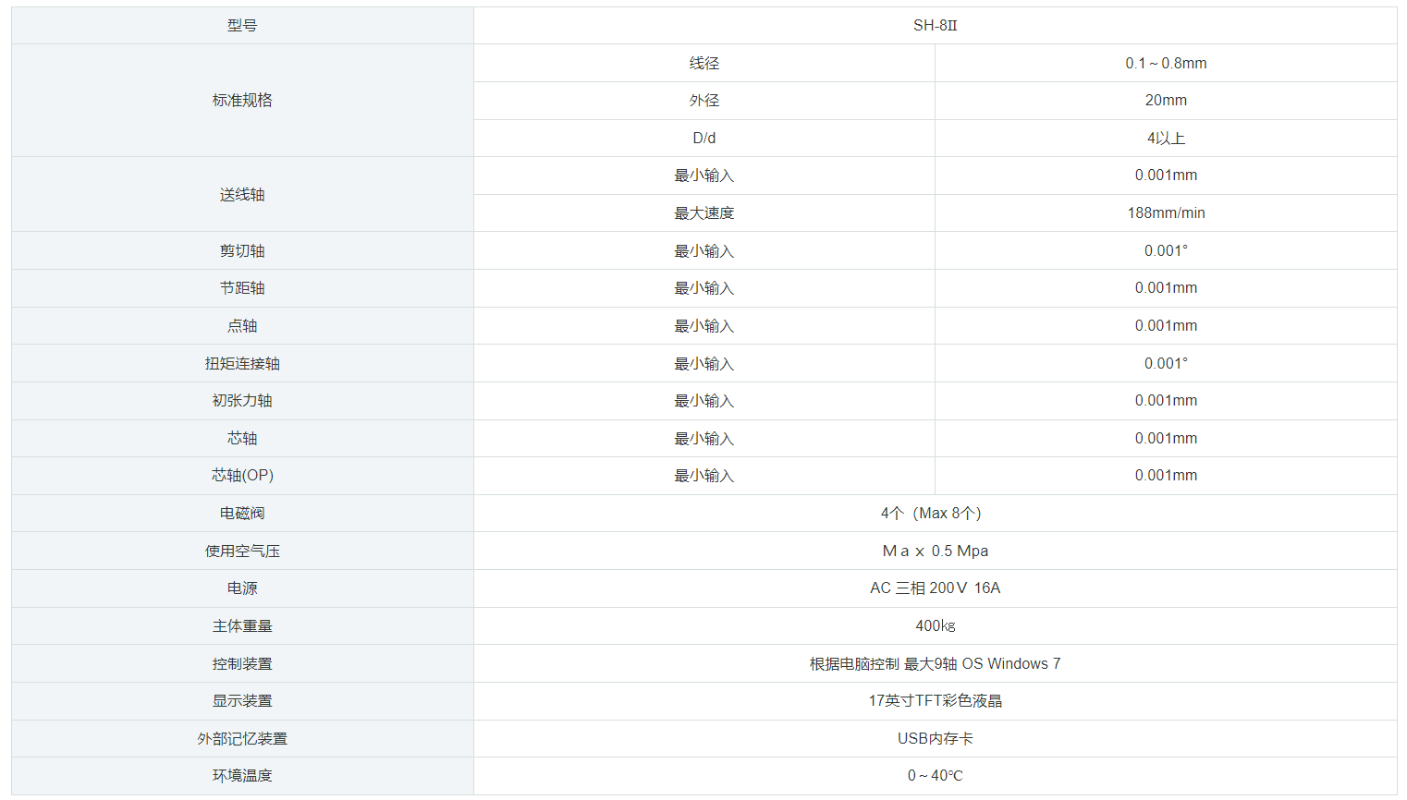Click the 环境温度 row label
The image size is (1407, 800).
pos(242,776)
